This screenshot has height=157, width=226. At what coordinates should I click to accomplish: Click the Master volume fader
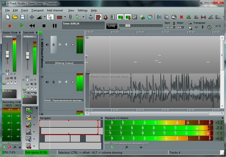coord(7,54)
